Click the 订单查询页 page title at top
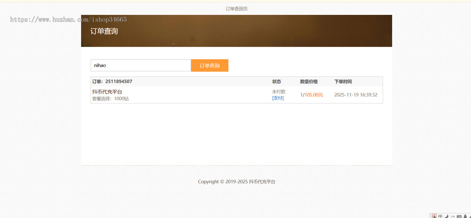 237,9
